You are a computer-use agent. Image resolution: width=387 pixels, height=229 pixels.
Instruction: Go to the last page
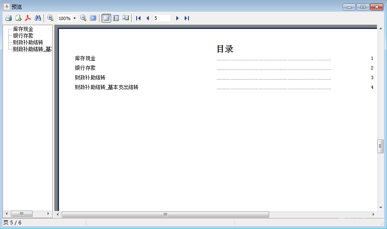click(x=187, y=18)
